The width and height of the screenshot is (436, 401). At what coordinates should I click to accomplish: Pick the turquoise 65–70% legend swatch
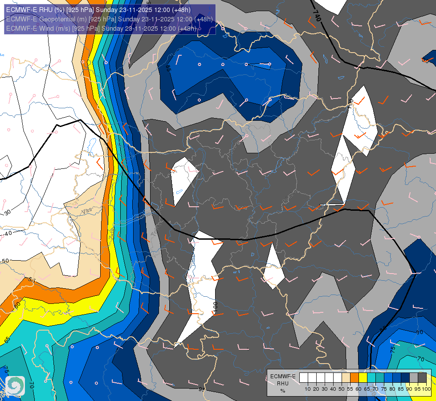click(x=371, y=378)
